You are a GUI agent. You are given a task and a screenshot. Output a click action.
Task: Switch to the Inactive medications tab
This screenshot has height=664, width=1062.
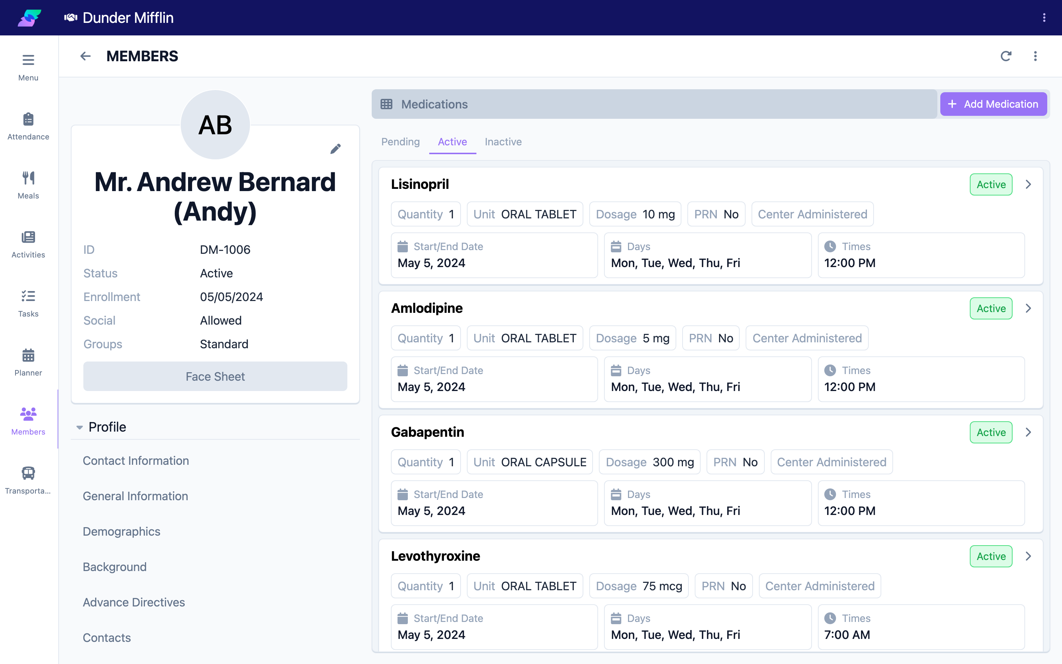503,142
